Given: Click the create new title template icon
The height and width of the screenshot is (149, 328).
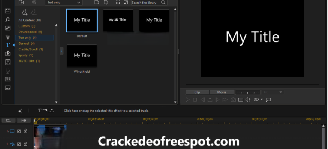Looking at the screenshot, I should pos(96,3).
